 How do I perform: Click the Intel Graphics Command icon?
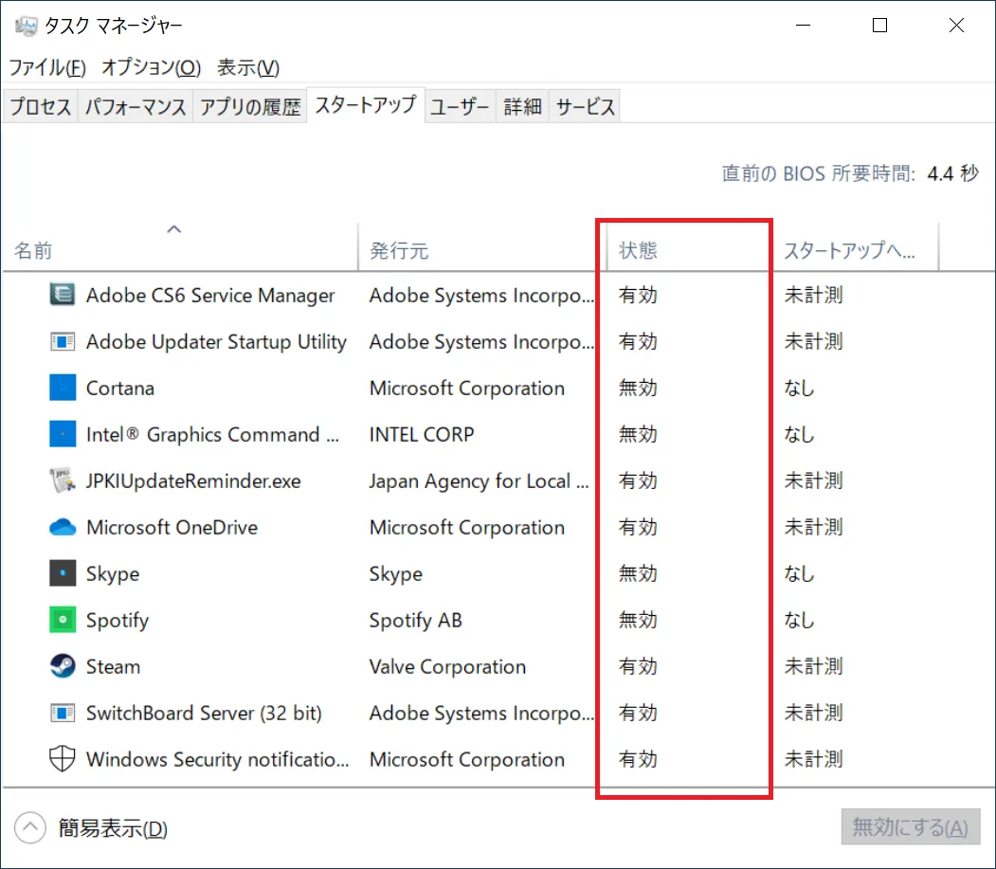[x=63, y=434]
